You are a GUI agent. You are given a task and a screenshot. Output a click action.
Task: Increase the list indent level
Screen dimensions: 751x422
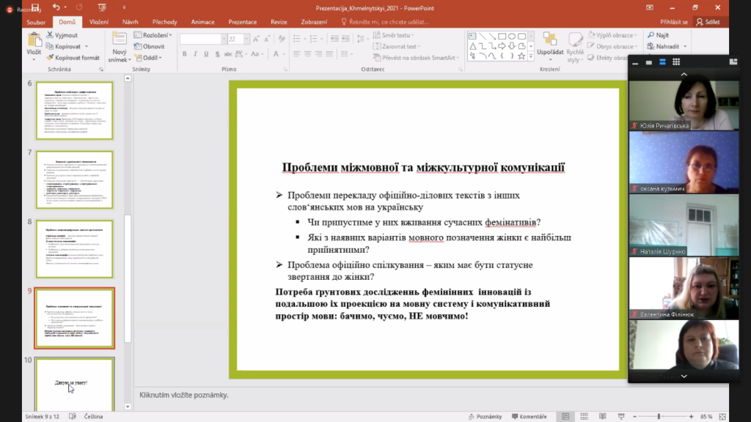345,39
